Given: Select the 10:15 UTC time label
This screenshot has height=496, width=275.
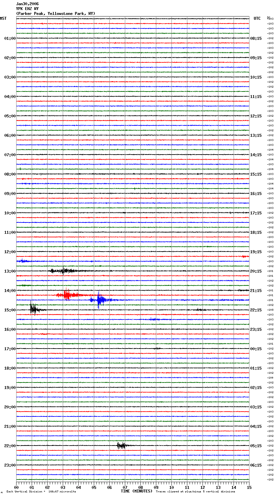Looking at the screenshot, I should click(x=256, y=77).
